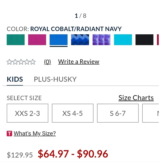Open the Write a Review link

pos(79,62)
